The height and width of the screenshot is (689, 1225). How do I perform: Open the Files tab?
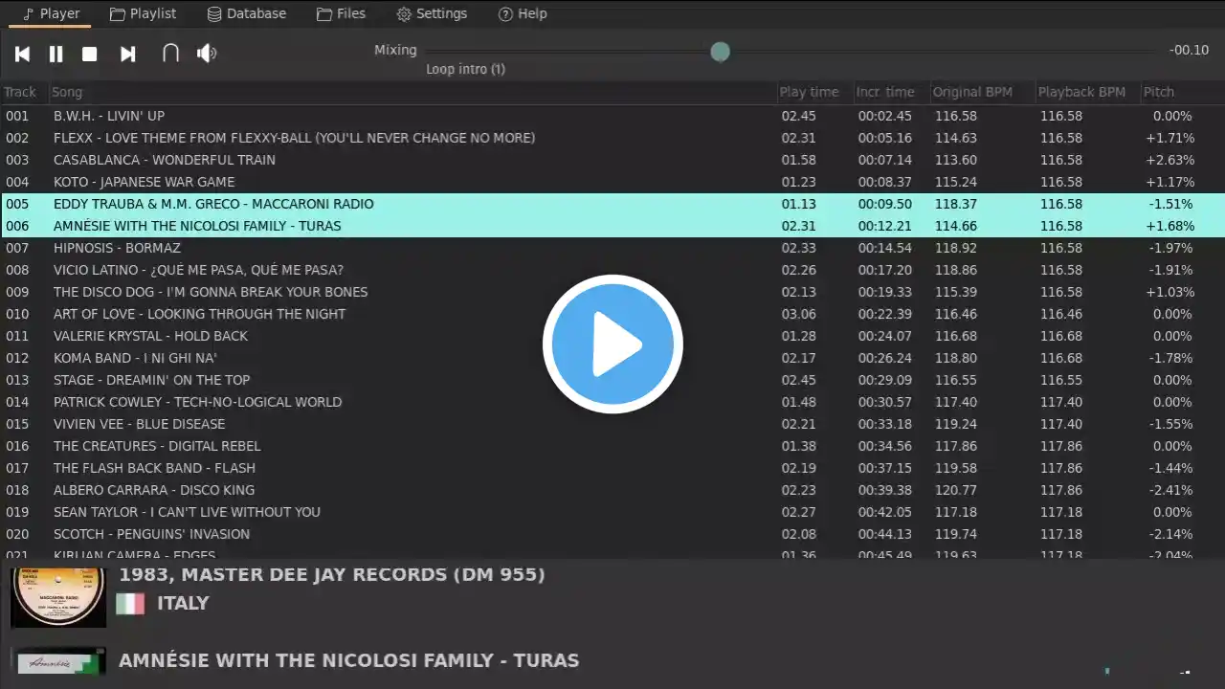click(341, 13)
